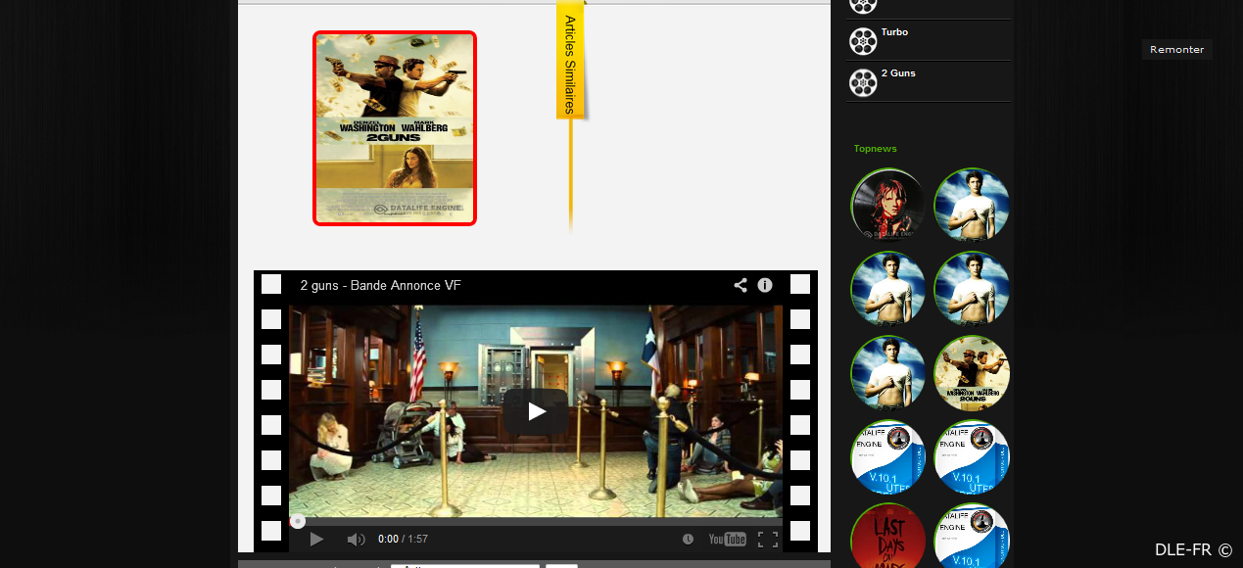Open the circular 2 Guns Topnews thumbnail

[972, 373]
